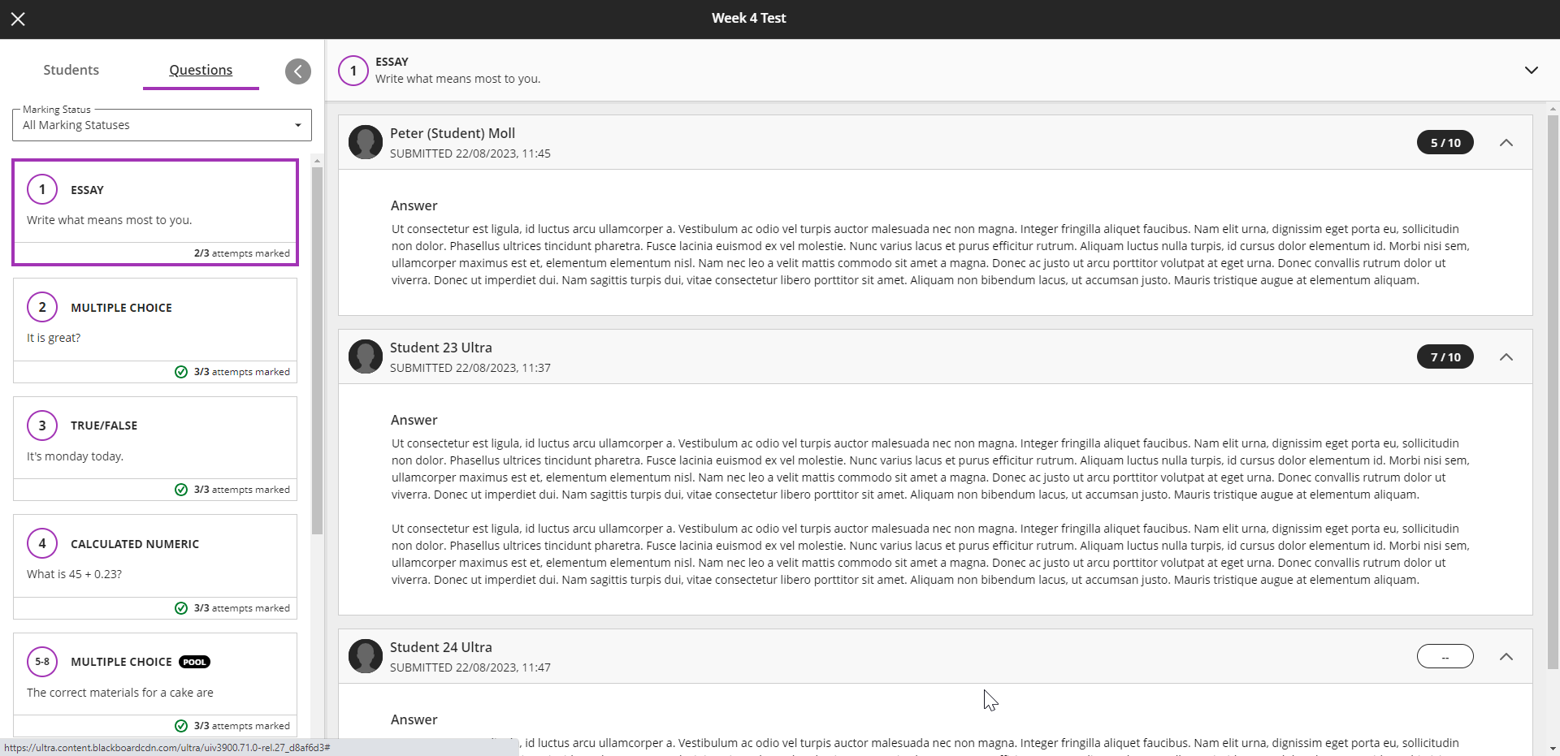Select the Questions tab

201,70
